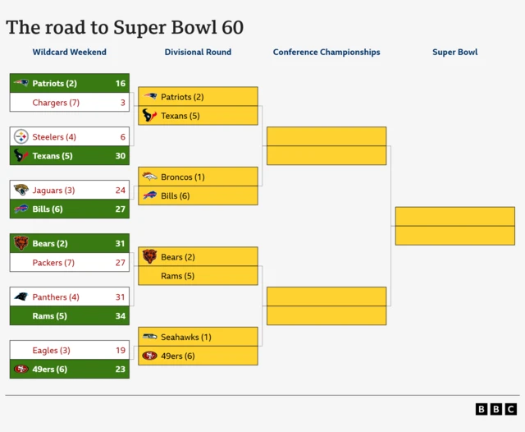Click the Broncos logo in Divisional Round
Viewport: 525px width, 432px height.
pos(149,177)
